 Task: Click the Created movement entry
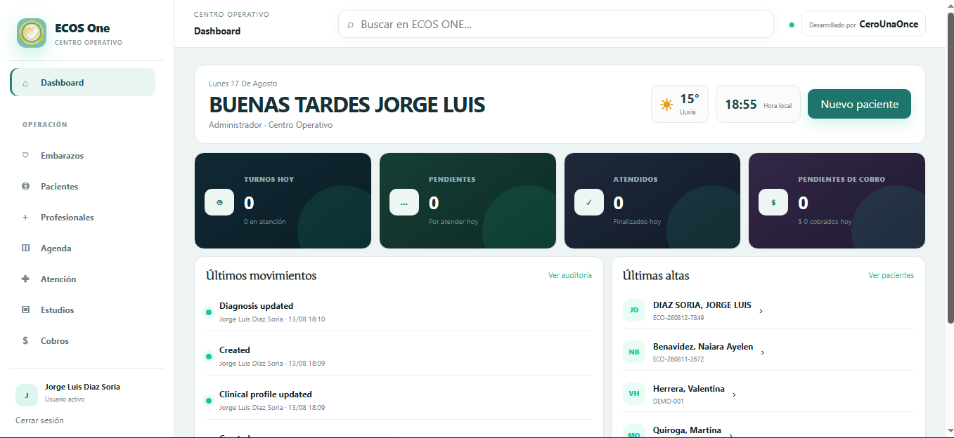coord(397,356)
